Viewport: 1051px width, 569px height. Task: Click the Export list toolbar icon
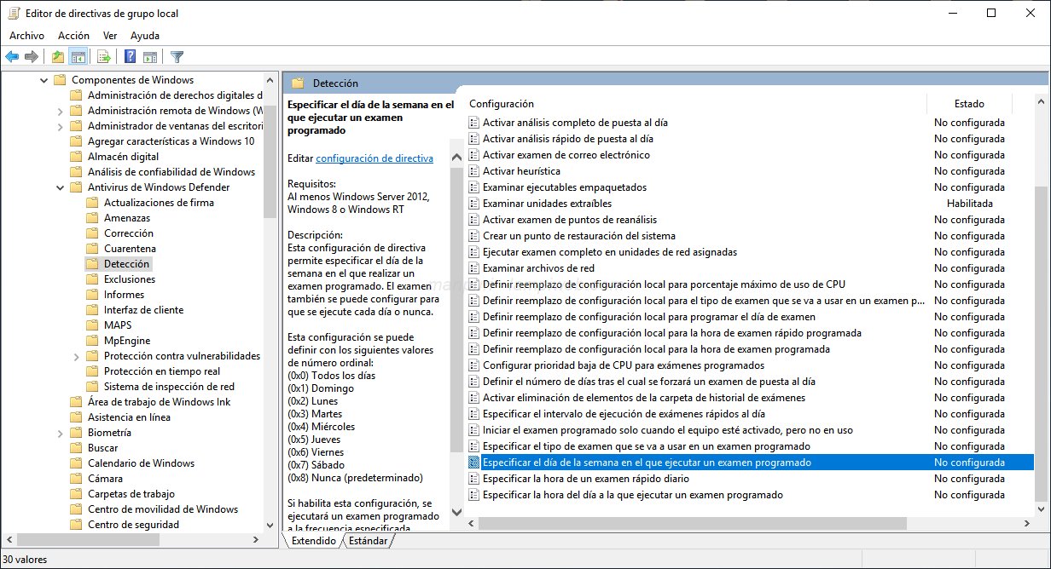(104, 57)
